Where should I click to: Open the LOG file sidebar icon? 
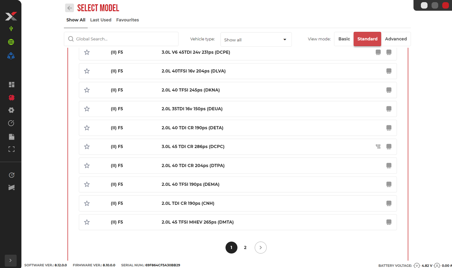click(x=12, y=137)
